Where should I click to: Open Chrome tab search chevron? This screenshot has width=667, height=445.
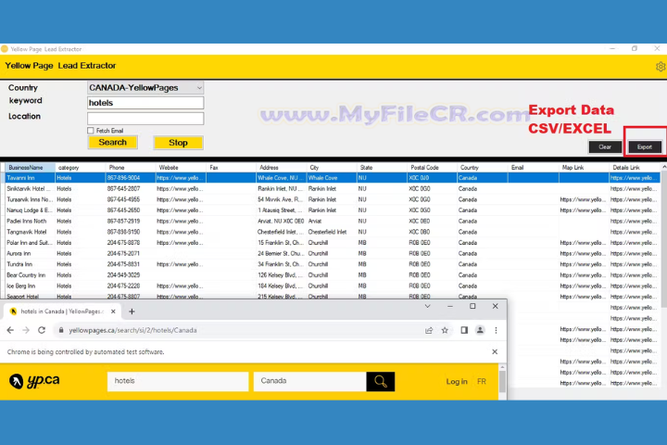click(427, 306)
